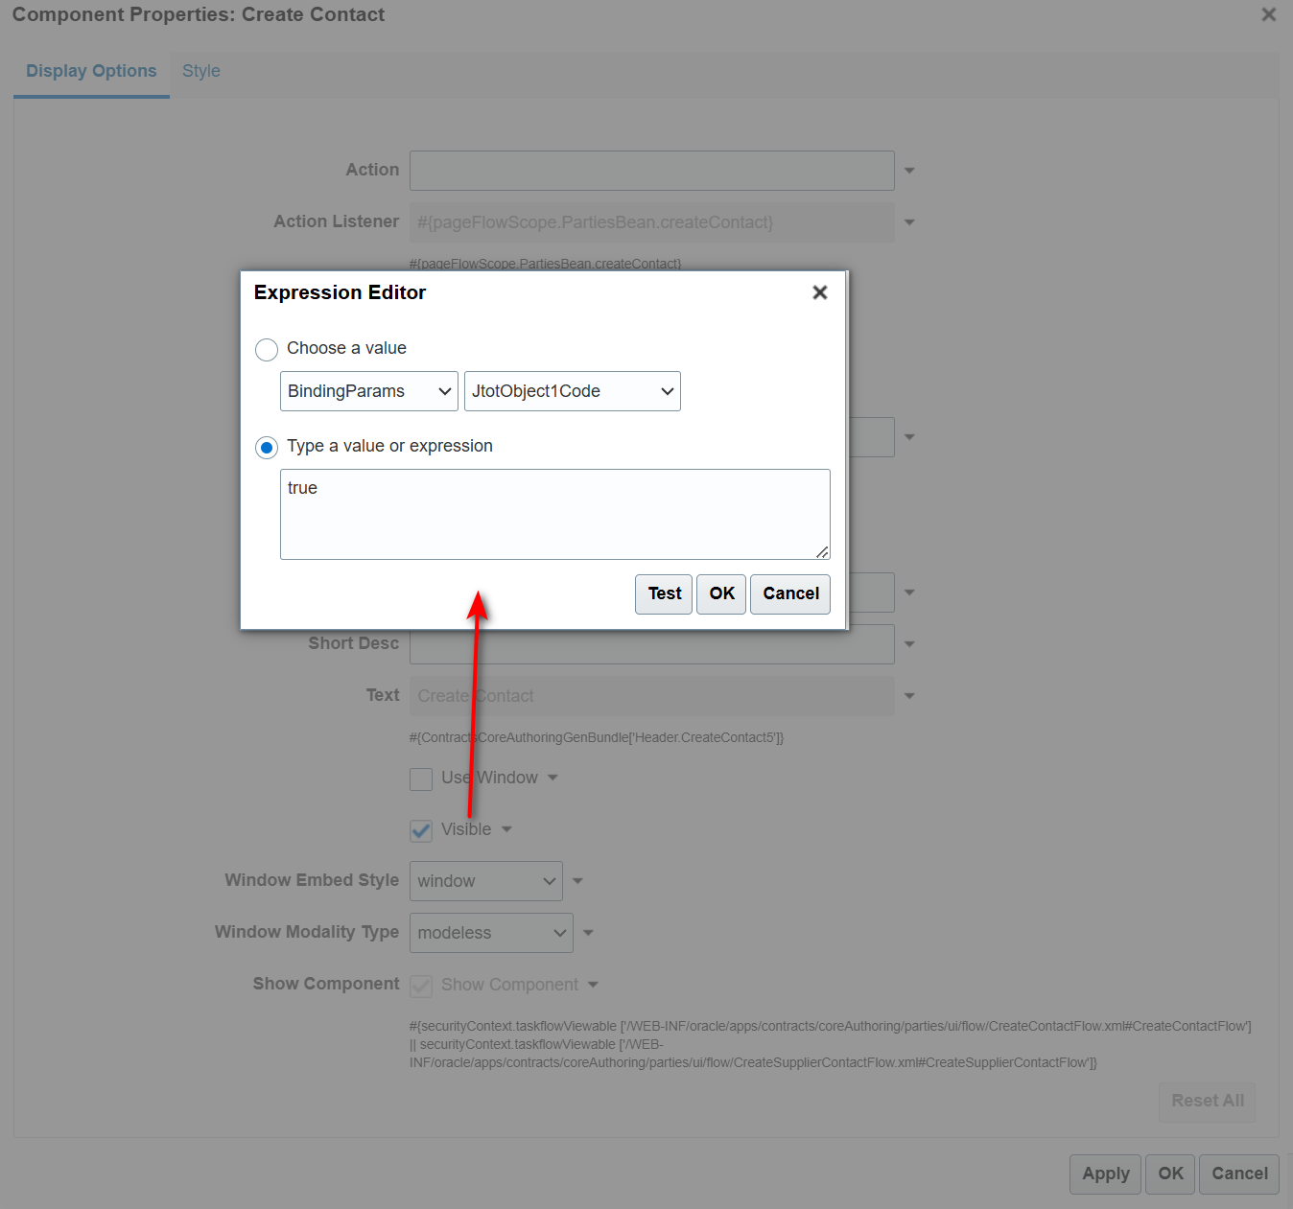
Task: Close the Component Properties window
Action: point(1268,14)
